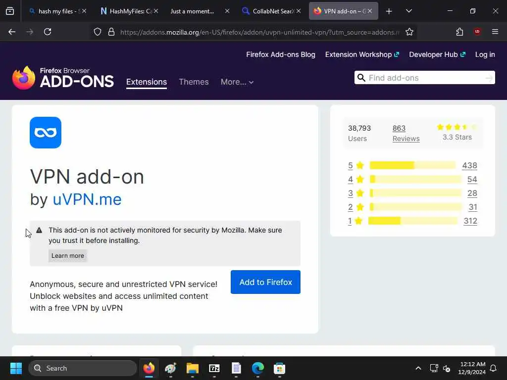Close the 'hash my files' tab
This screenshot has height=380, width=507.
[x=84, y=11]
